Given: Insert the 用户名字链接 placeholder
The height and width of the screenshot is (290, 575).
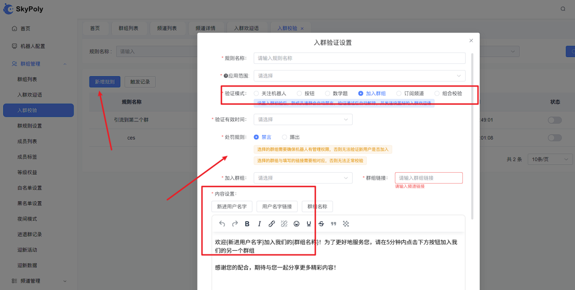Looking at the screenshot, I should tap(277, 207).
